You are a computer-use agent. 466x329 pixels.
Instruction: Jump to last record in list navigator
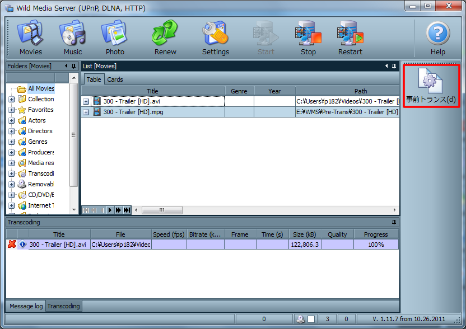127,210
